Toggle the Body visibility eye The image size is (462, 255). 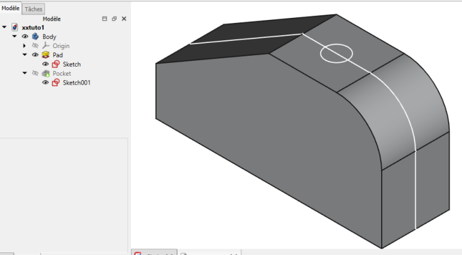click(x=25, y=37)
